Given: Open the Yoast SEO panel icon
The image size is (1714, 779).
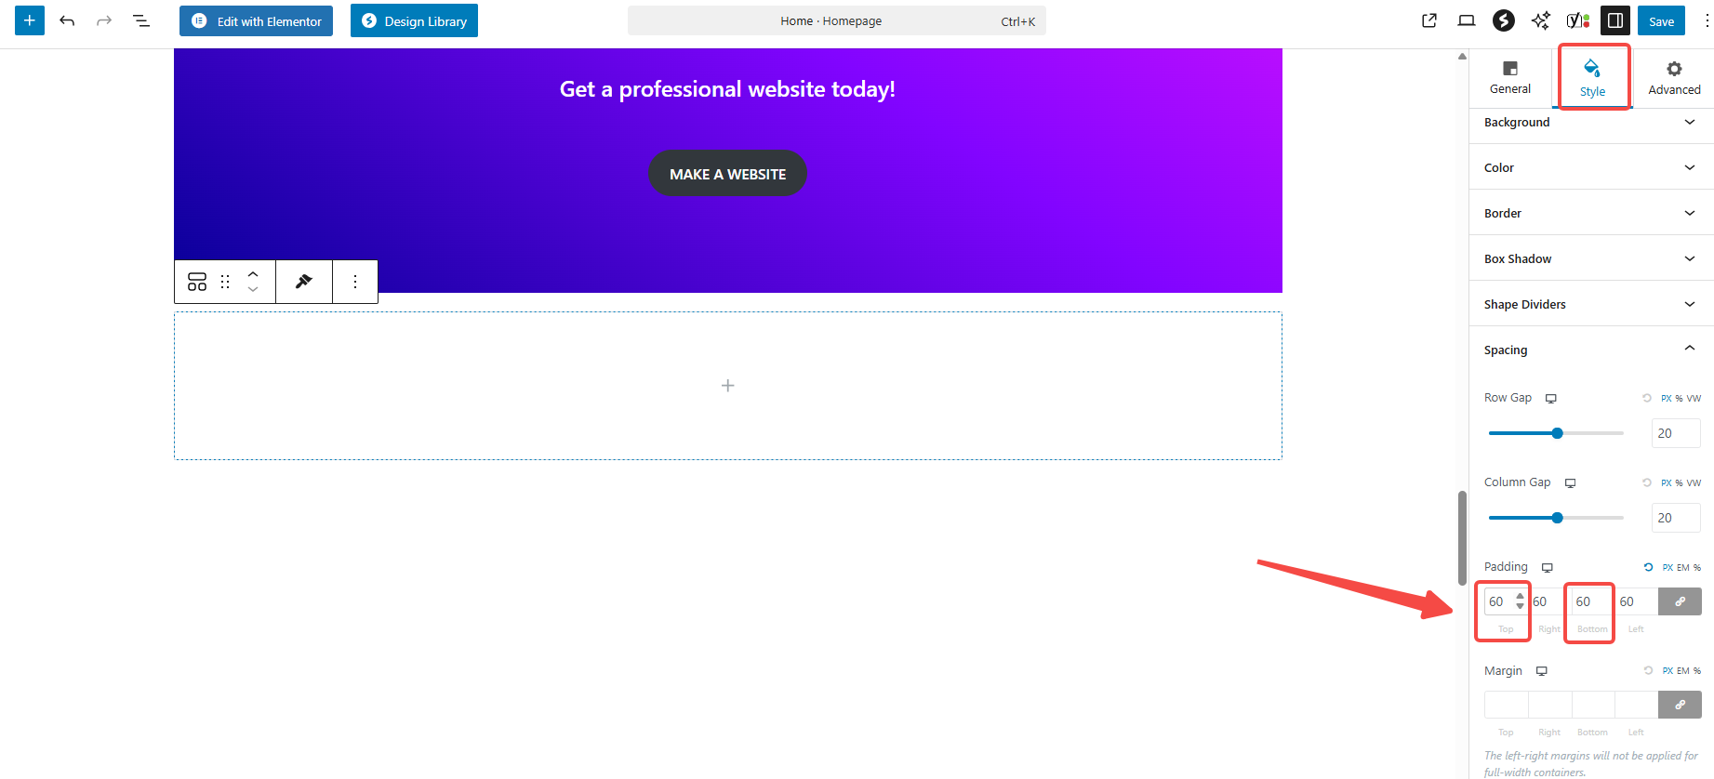Looking at the screenshot, I should pos(1578,20).
